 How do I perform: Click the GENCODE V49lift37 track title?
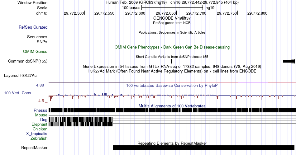click(172, 18)
